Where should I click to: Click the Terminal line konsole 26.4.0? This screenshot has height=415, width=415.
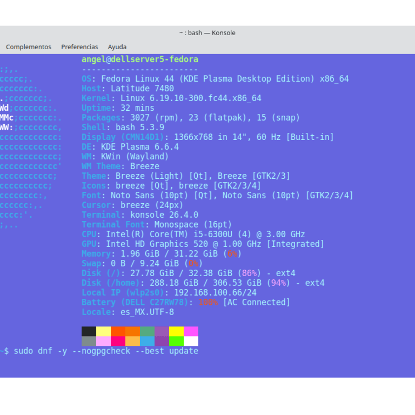[x=140, y=215]
